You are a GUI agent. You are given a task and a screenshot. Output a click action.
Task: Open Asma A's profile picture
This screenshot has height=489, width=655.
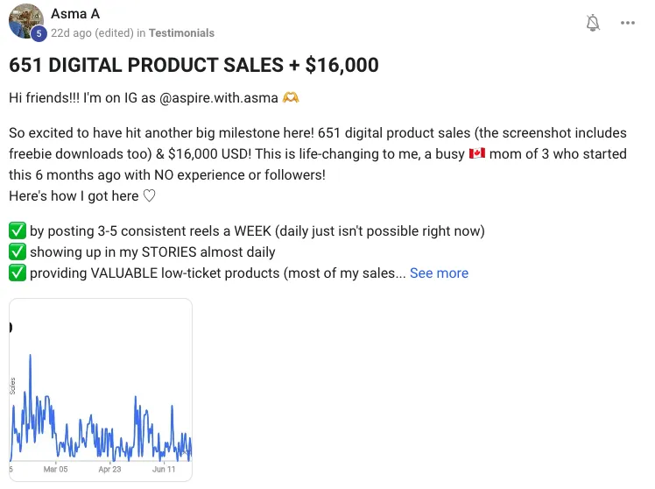point(26,21)
